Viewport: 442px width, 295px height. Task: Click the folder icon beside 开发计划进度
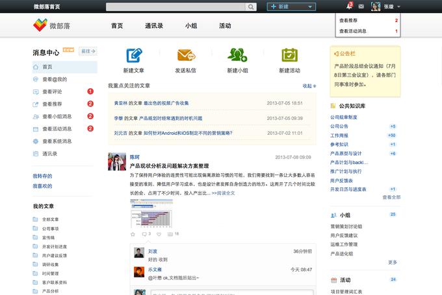pyautogui.click(x=35, y=246)
